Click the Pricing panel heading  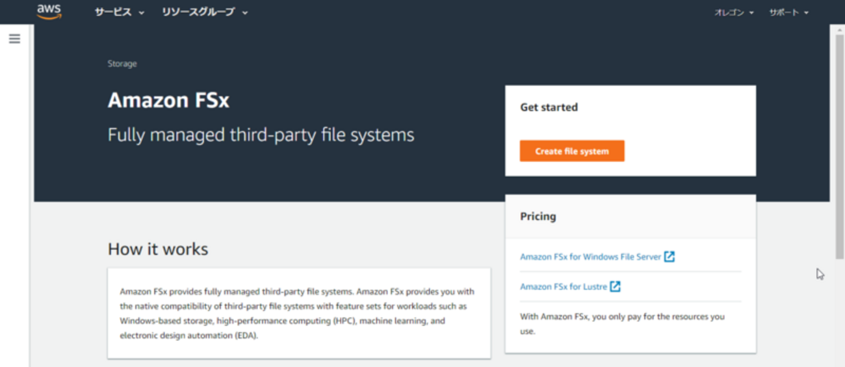(x=538, y=217)
